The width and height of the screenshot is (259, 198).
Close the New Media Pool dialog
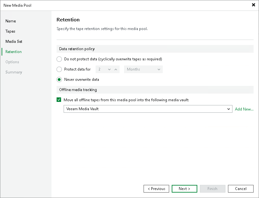(x=253, y=5)
